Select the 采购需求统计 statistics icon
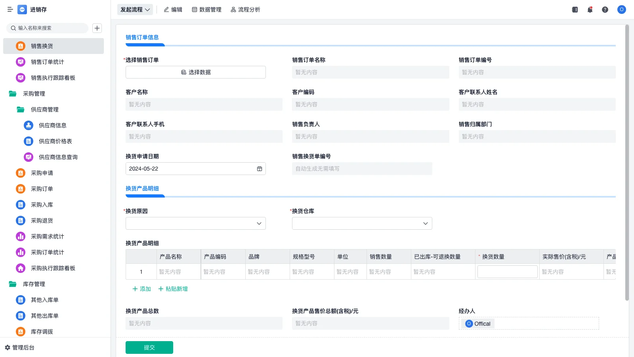 tap(20, 236)
